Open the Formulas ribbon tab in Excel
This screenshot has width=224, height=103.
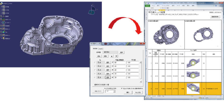click(173, 6)
